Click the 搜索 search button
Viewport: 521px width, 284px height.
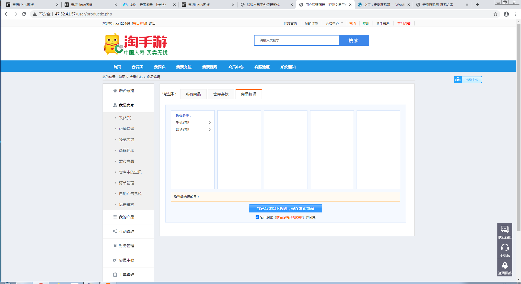tap(354, 40)
